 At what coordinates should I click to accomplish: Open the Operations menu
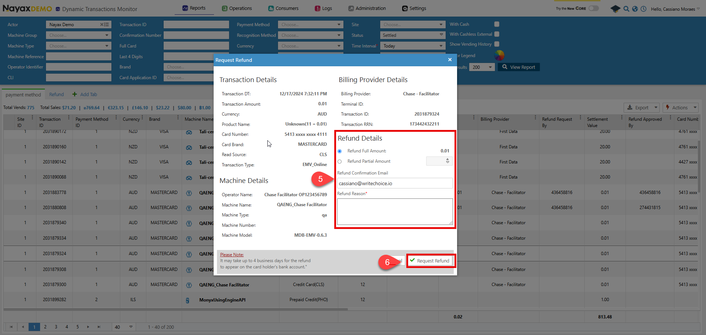[237, 8]
